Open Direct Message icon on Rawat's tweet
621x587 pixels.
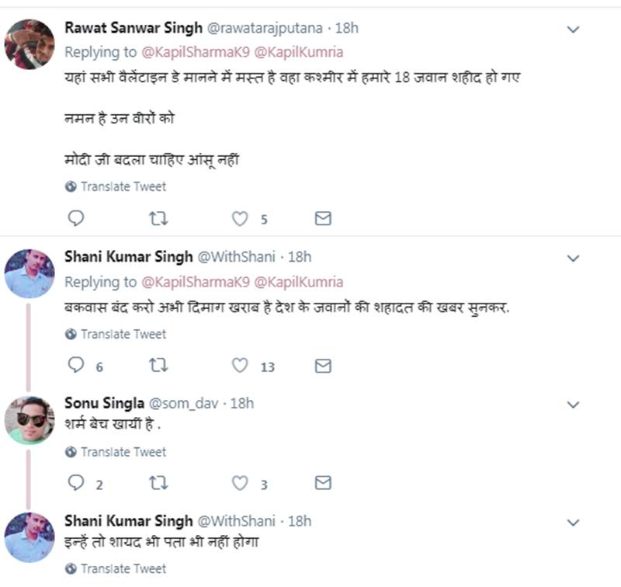click(x=323, y=219)
